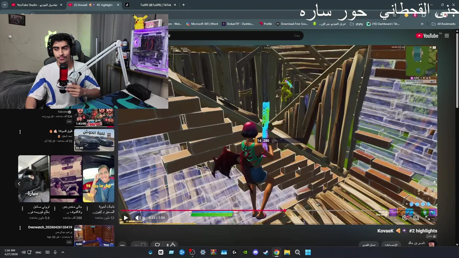Dislike the video with thumbs-down
459x258 pixels.
tap(157, 245)
